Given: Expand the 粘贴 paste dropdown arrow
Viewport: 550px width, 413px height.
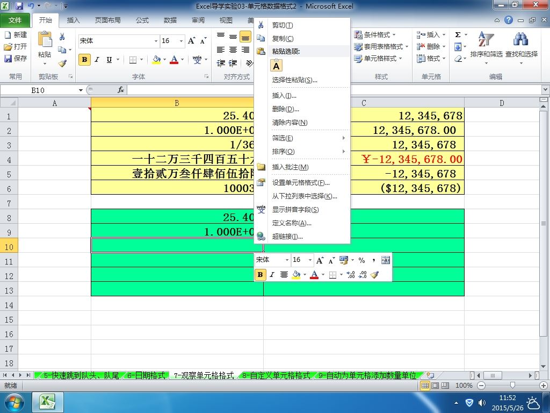Looking at the screenshot, I should click(x=45, y=64).
